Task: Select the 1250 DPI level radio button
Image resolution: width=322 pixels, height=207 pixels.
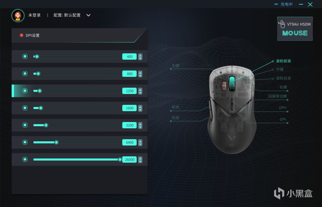Action: [x=25, y=91]
